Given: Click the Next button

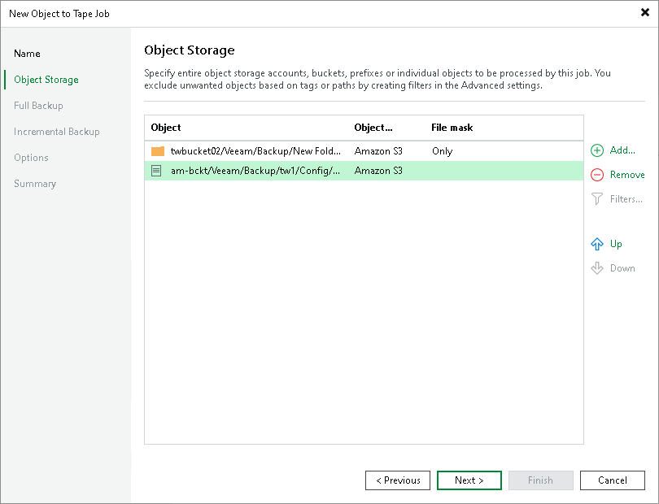Looking at the screenshot, I should pos(469,480).
